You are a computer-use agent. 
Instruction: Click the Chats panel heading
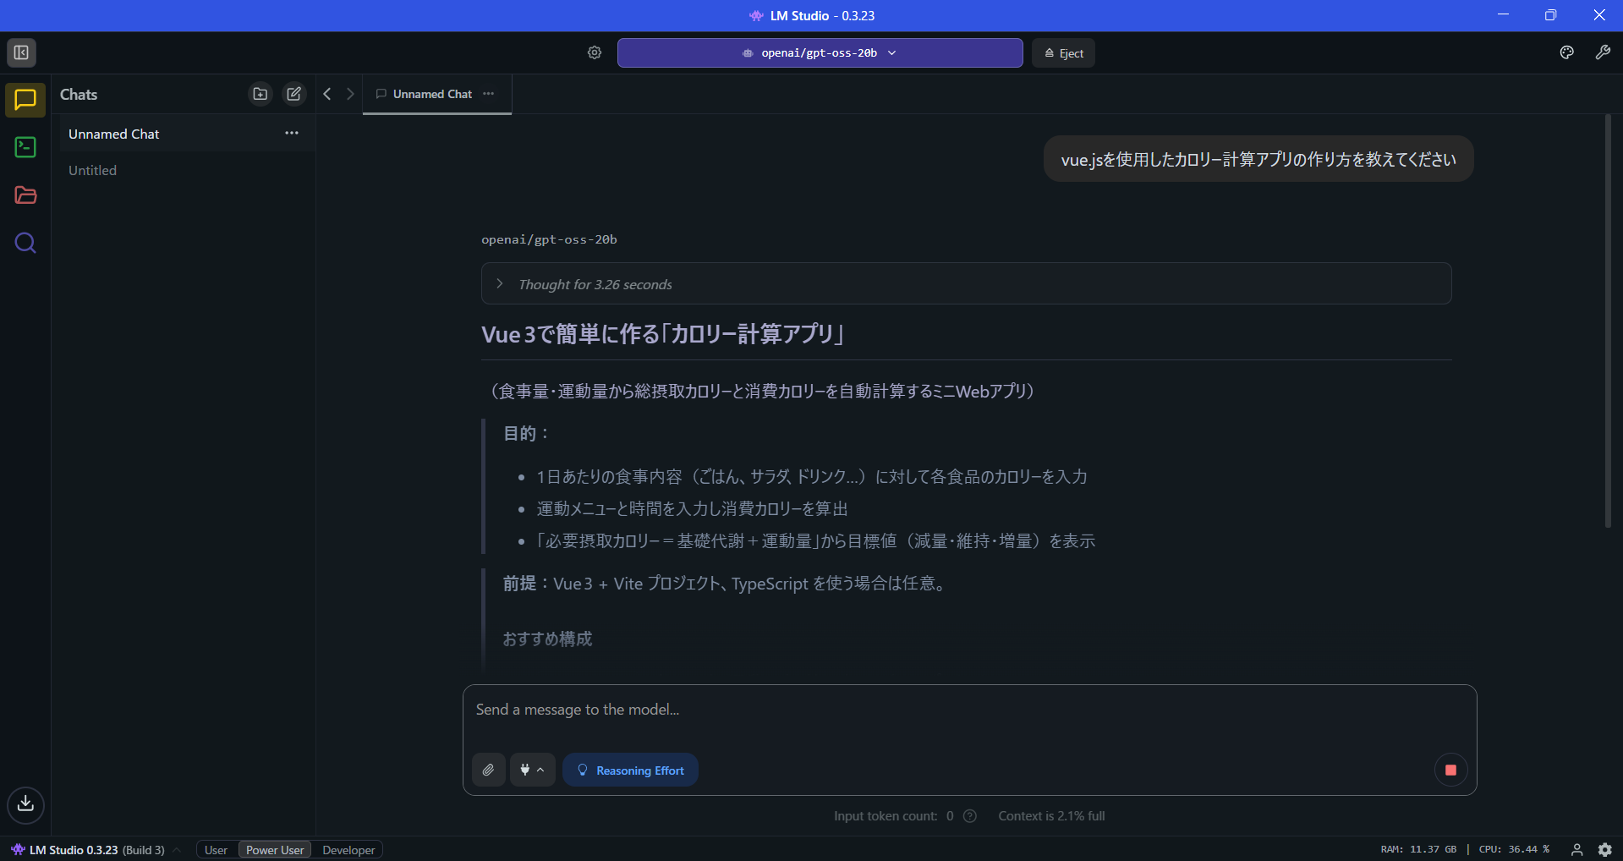79,95
